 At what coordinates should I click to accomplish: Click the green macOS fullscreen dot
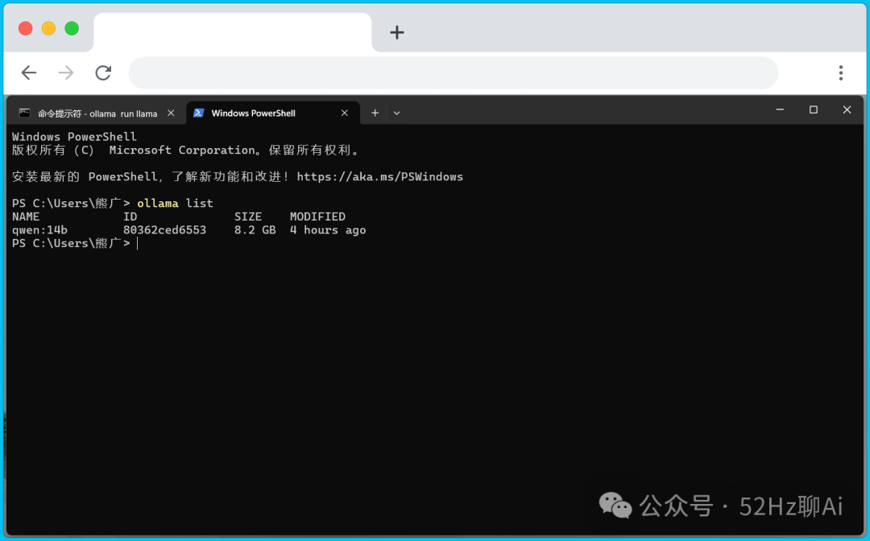72,28
